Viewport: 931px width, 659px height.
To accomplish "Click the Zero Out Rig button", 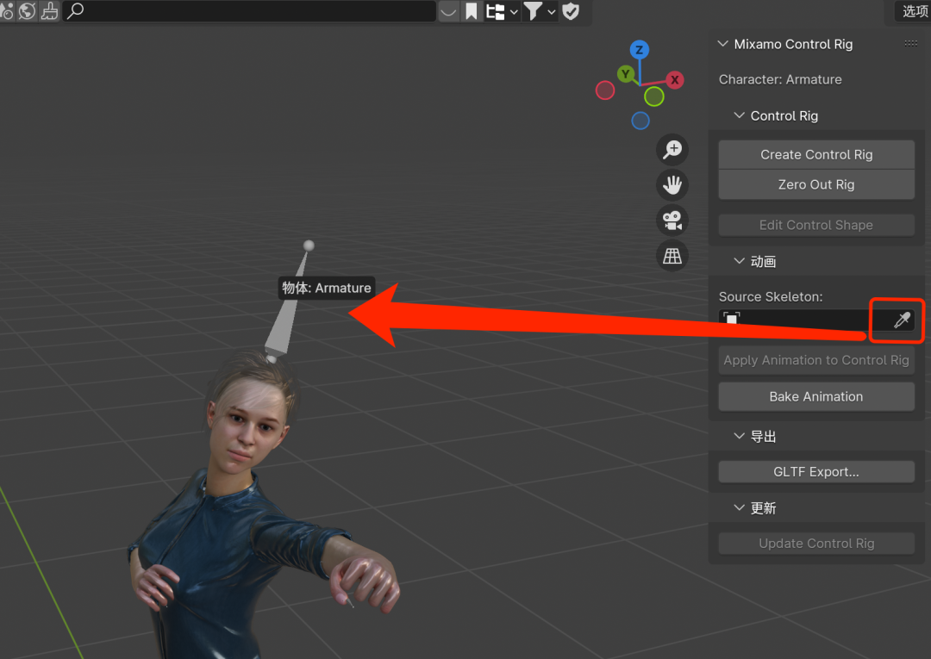I will [x=816, y=184].
